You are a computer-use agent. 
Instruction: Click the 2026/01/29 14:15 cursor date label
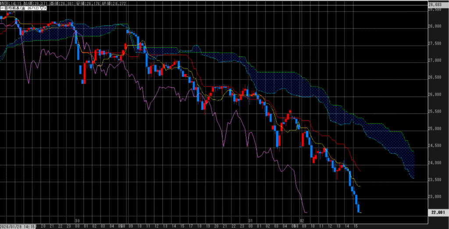pyautogui.click(x=17, y=226)
